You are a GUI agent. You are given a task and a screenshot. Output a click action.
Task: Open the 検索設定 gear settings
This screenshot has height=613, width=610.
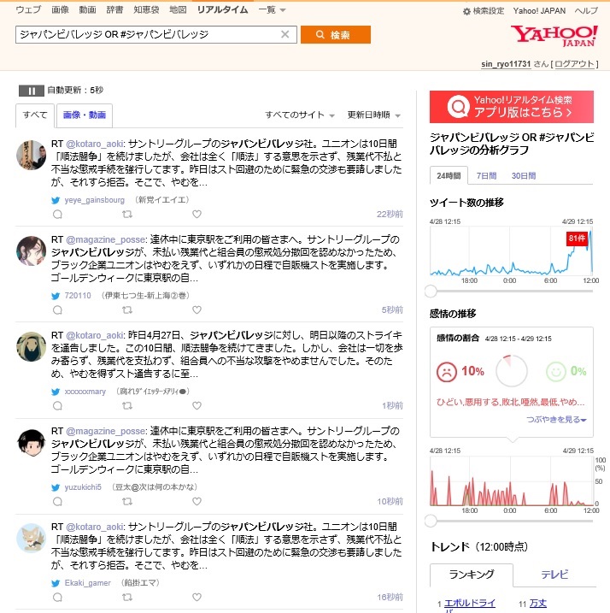pos(484,11)
